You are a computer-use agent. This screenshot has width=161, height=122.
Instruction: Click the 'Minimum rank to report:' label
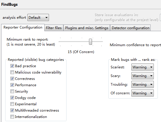point(27,40)
